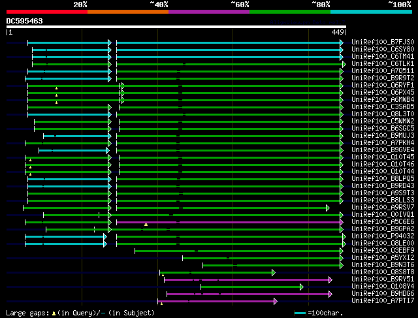Click the UniRef100_B6SGC5 label

pyautogui.click(x=383, y=129)
